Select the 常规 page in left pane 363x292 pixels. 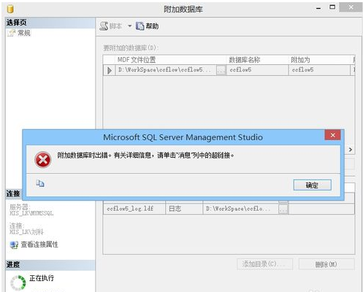tap(19, 33)
